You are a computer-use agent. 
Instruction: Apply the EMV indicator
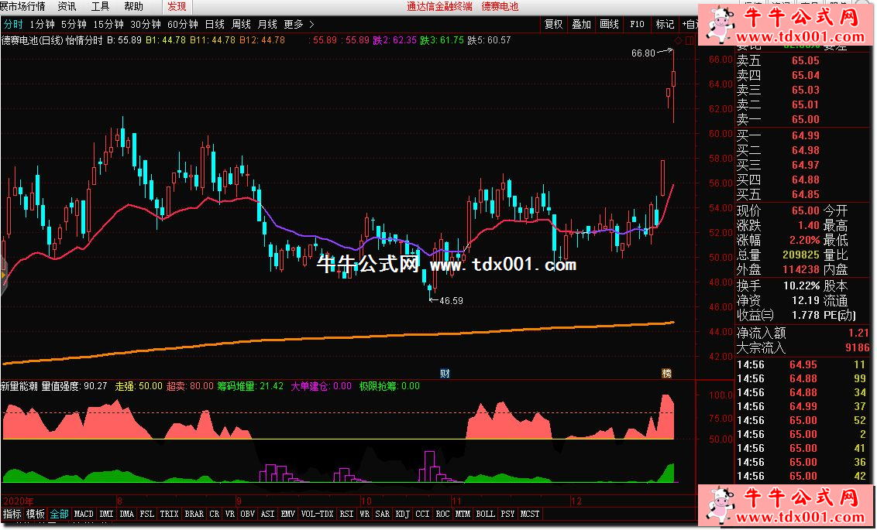(x=288, y=514)
